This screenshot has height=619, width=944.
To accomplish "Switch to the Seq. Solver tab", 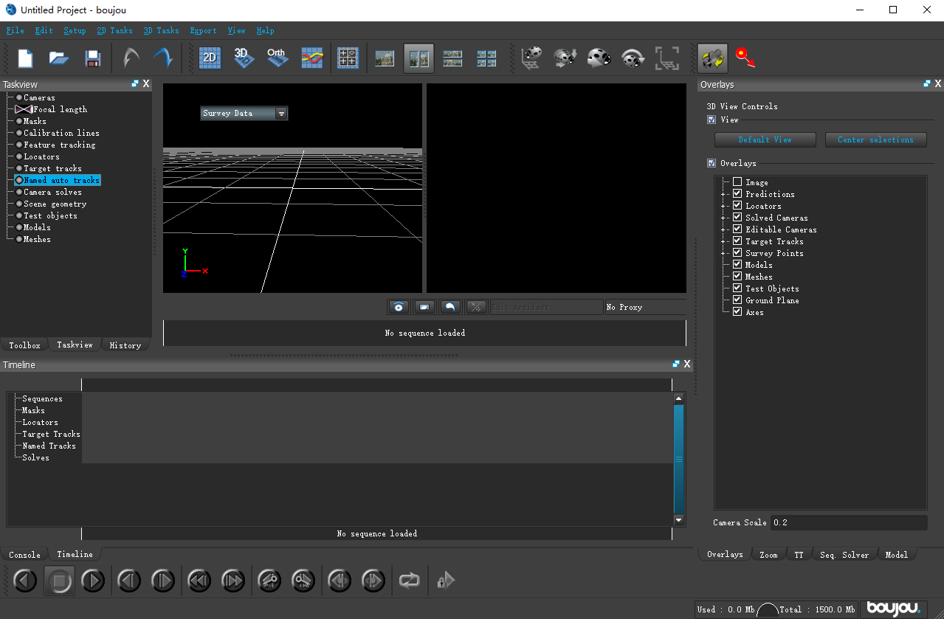I will (x=844, y=554).
